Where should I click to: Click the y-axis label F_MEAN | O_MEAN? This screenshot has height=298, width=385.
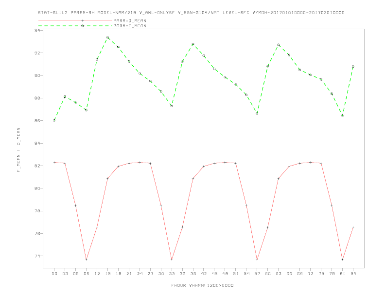pos(18,150)
